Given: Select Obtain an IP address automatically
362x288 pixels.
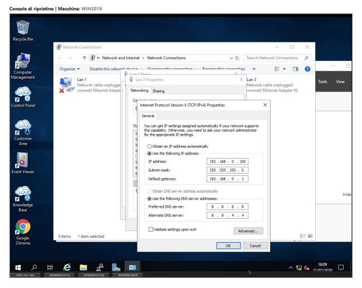Looking at the screenshot, I should tap(149, 146).
